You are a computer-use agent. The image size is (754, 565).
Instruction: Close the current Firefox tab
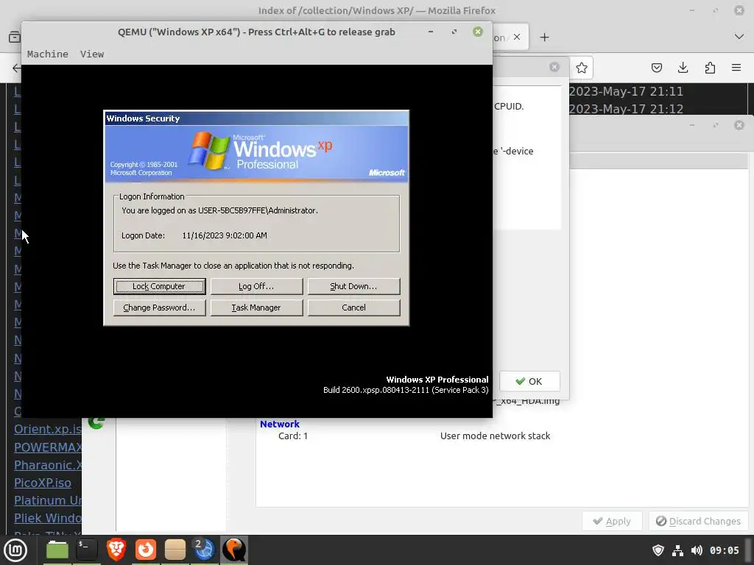(517, 37)
